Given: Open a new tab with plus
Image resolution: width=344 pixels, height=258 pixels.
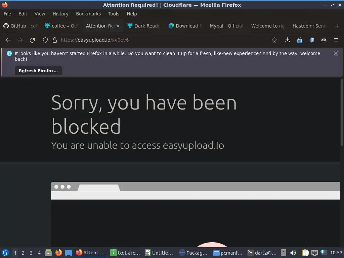Looking at the screenshot, I should (x=337, y=26).
